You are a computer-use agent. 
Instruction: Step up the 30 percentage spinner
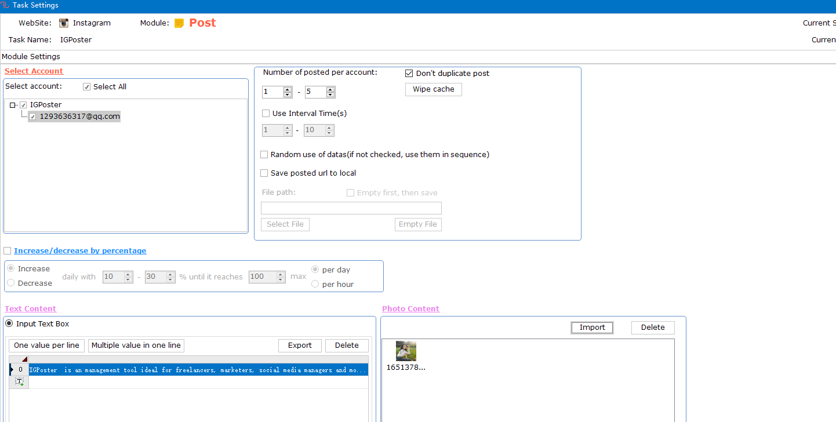tap(170, 274)
